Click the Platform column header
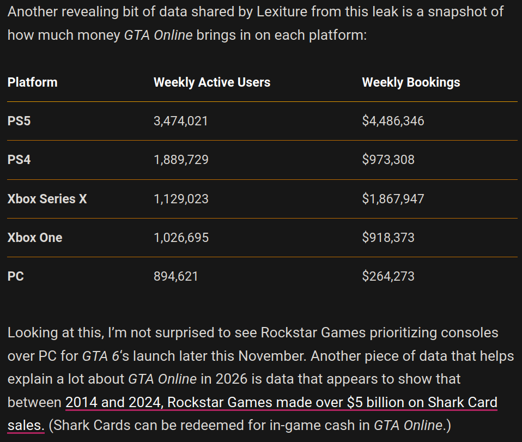This screenshot has height=442, width=522. click(33, 82)
